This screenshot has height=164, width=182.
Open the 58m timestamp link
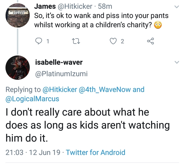click(106, 6)
